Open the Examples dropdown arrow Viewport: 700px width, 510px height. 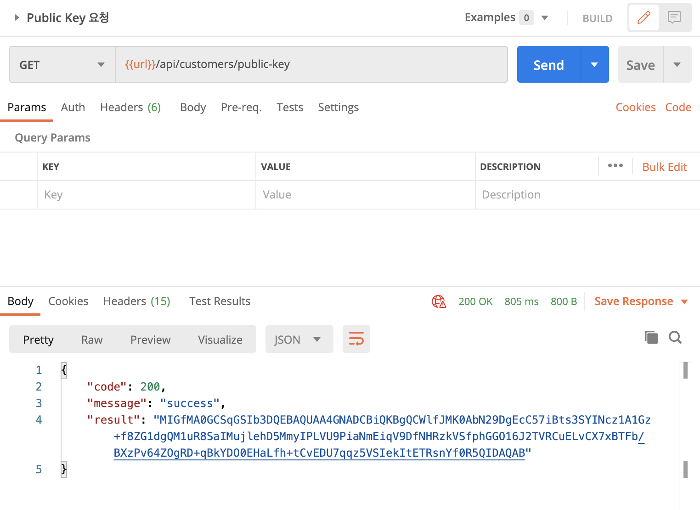(545, 18)
